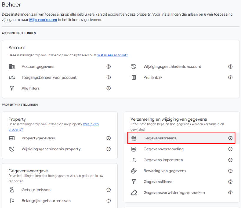Click the Wijzigingsgeschiedenis account history icon
The height and width of the screenshot is (208, 241).
coord(134,66)
